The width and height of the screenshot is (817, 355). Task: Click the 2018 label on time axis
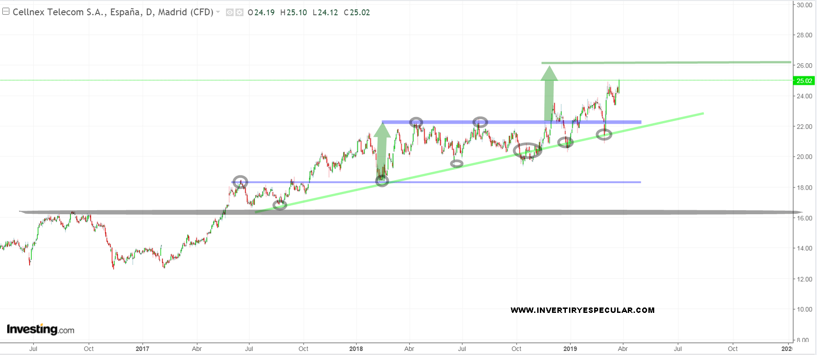(356, 349)
